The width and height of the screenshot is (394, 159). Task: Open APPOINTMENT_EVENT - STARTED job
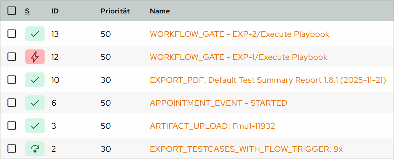218,103
